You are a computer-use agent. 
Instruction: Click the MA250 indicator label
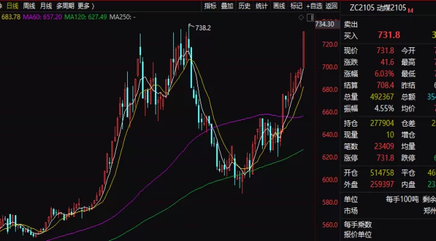[122, 17]
